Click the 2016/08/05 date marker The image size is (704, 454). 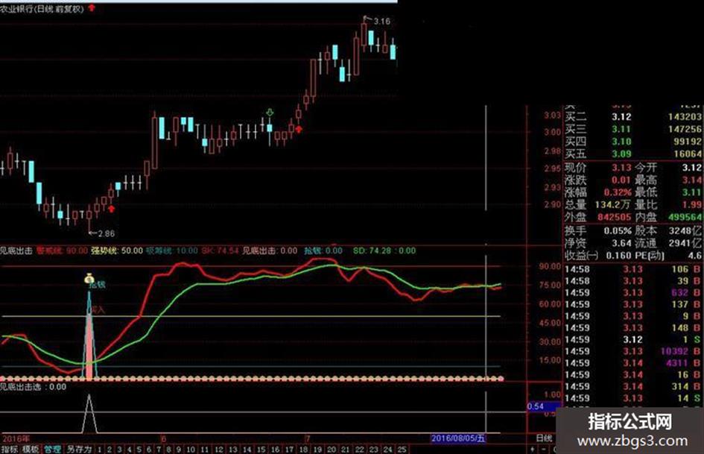pyautogui.click(x=458, y=438)
